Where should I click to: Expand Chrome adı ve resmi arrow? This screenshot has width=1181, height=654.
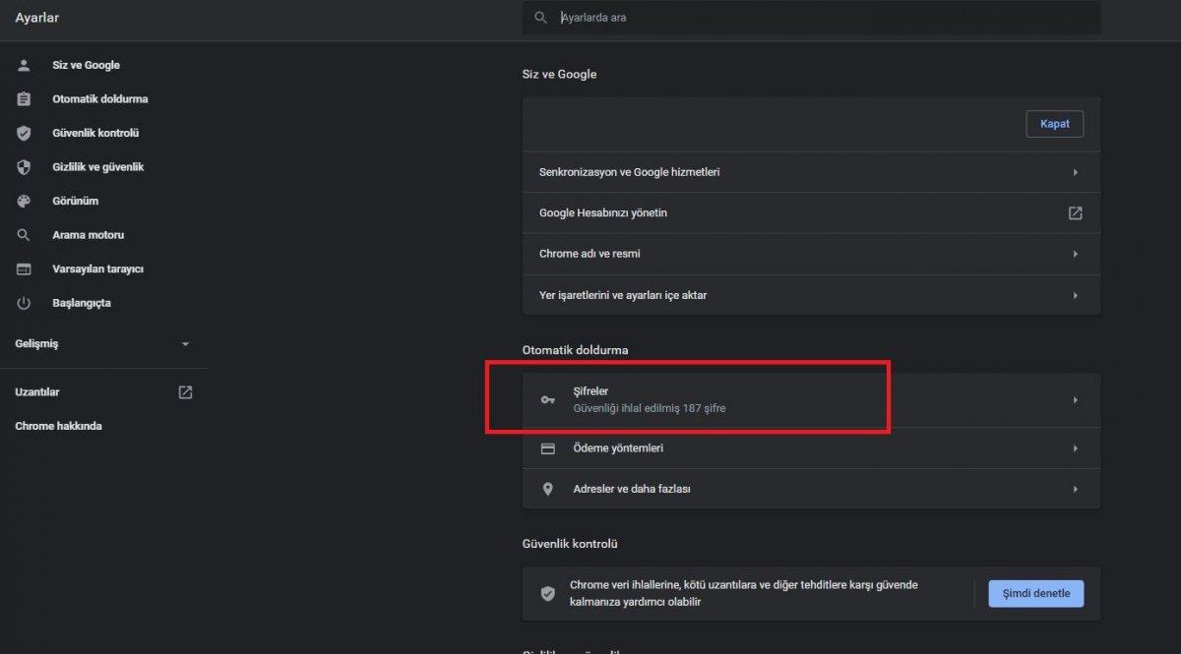point(1075,254)
